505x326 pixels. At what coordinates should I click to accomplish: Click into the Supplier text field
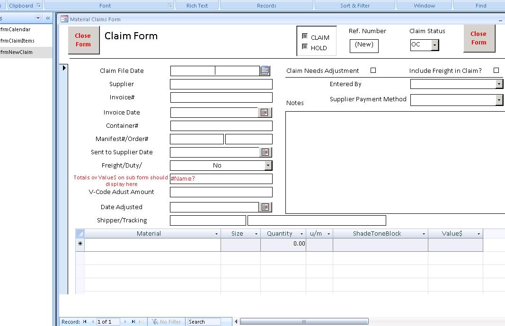(x=221, y=84)
